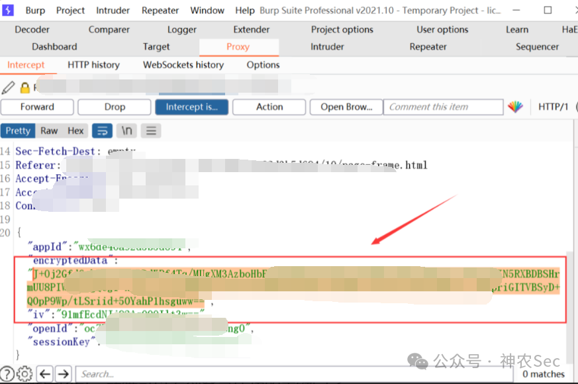Click Open Browser button
Screen dimensions: 578x384
pyautogui.click(x=346, y=107)
